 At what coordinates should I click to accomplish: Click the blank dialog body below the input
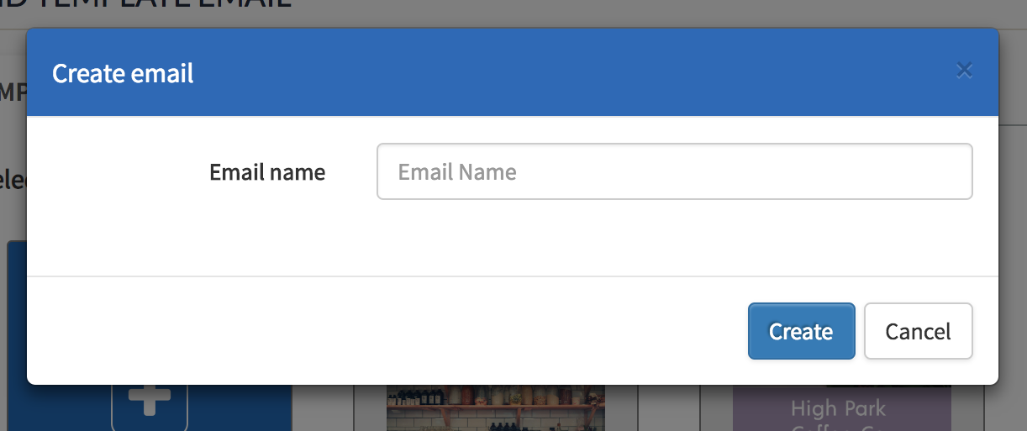tap(513, 238)
